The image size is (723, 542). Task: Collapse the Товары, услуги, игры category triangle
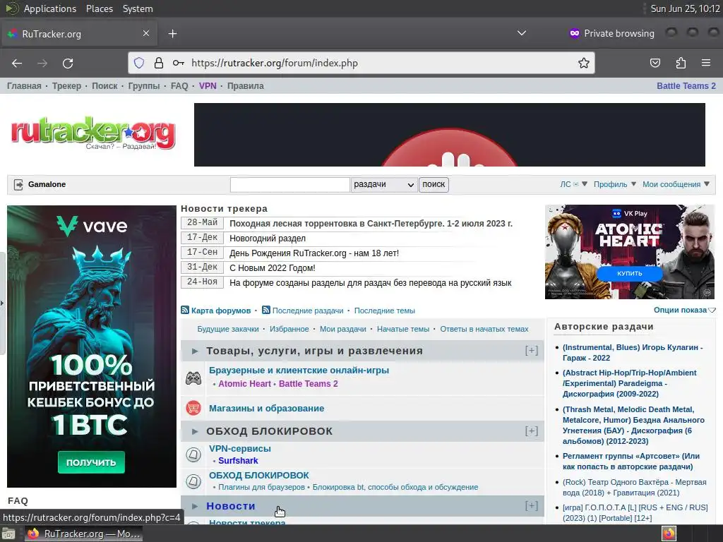[195, 351]
